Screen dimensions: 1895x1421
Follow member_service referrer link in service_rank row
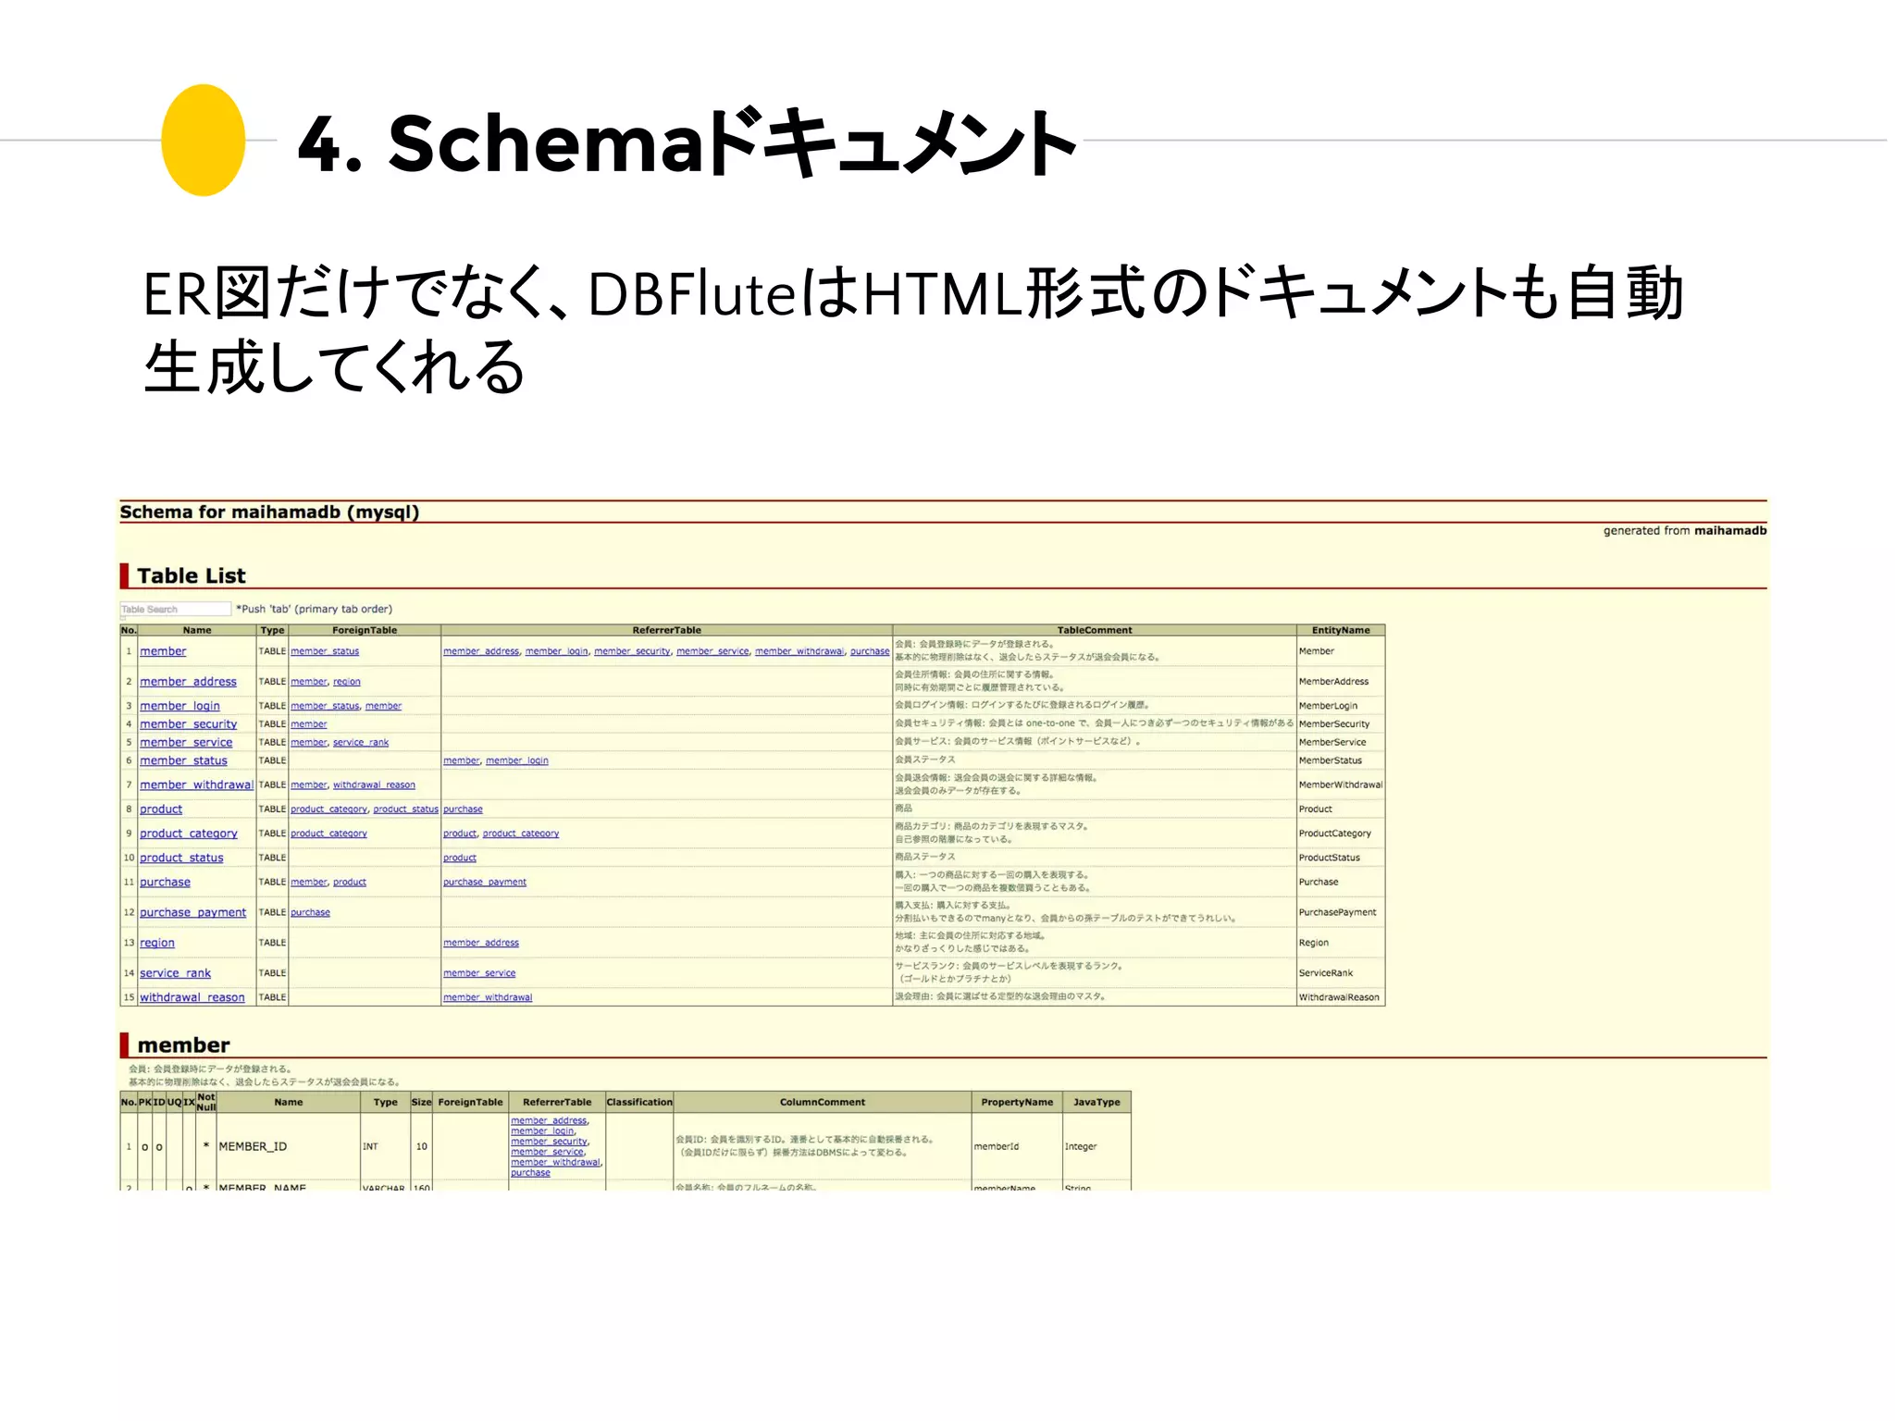(x=479, y=973)
